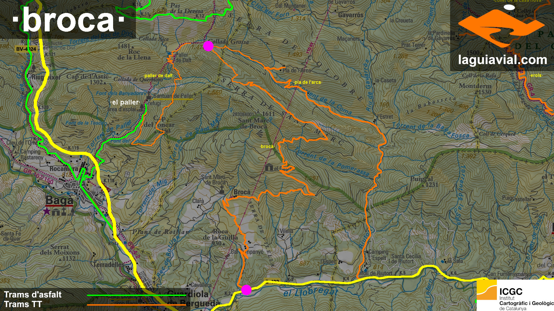Click the white 'el paller' waypoint label
This screenshot has width=554, height=311.
point(125,102)
